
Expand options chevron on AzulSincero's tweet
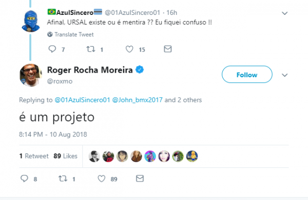pyautogui.click(x=284, y=13)
